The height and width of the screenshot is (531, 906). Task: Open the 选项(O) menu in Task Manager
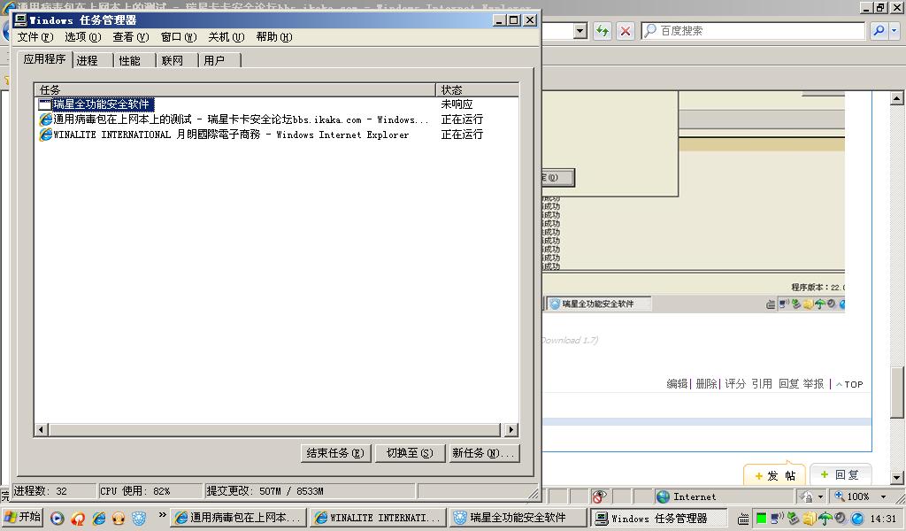tap(82, 37)
